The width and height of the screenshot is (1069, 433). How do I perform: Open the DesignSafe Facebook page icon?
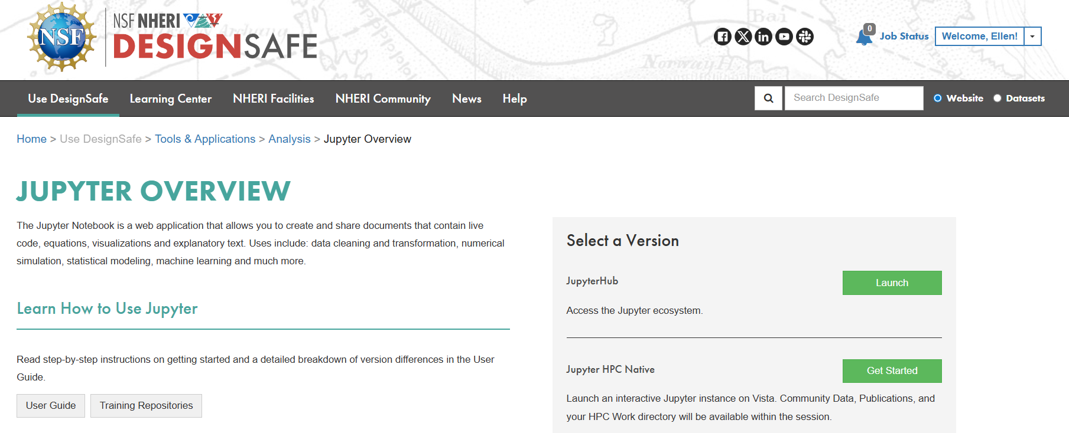pyautogui.click(x=723, y=37)
